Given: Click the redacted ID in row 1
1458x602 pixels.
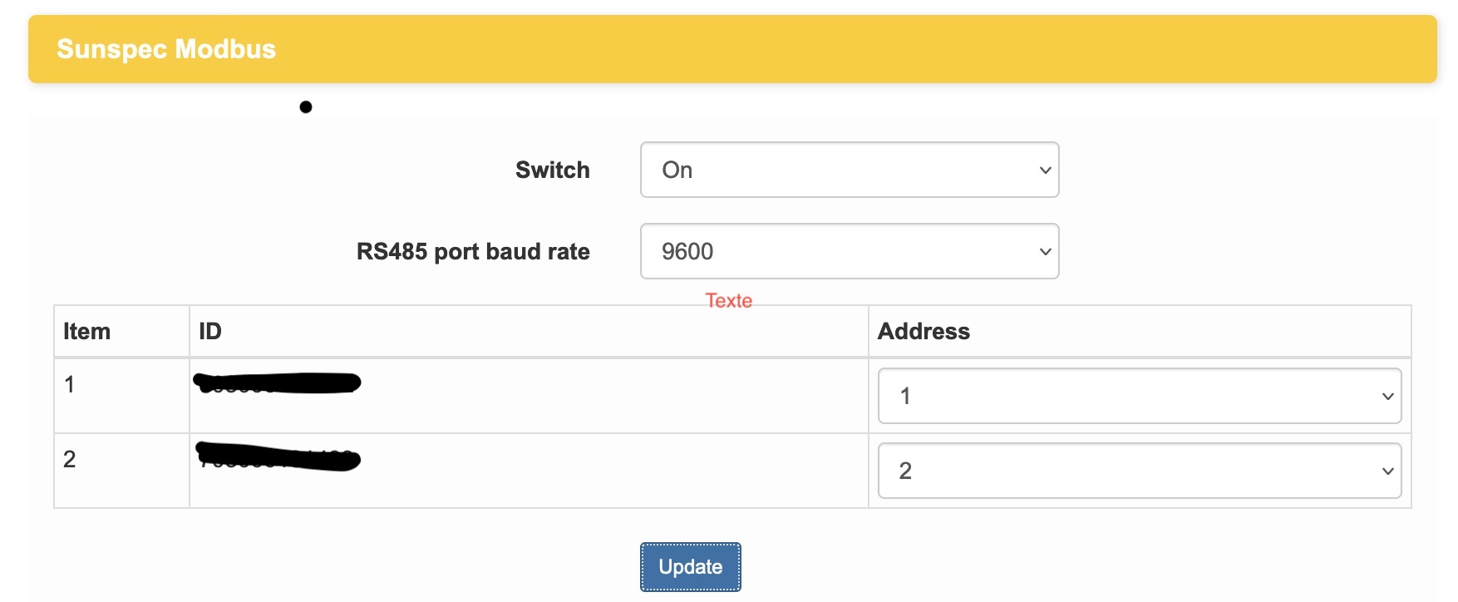Looking at the screenshot, I should tap(277, 382).
